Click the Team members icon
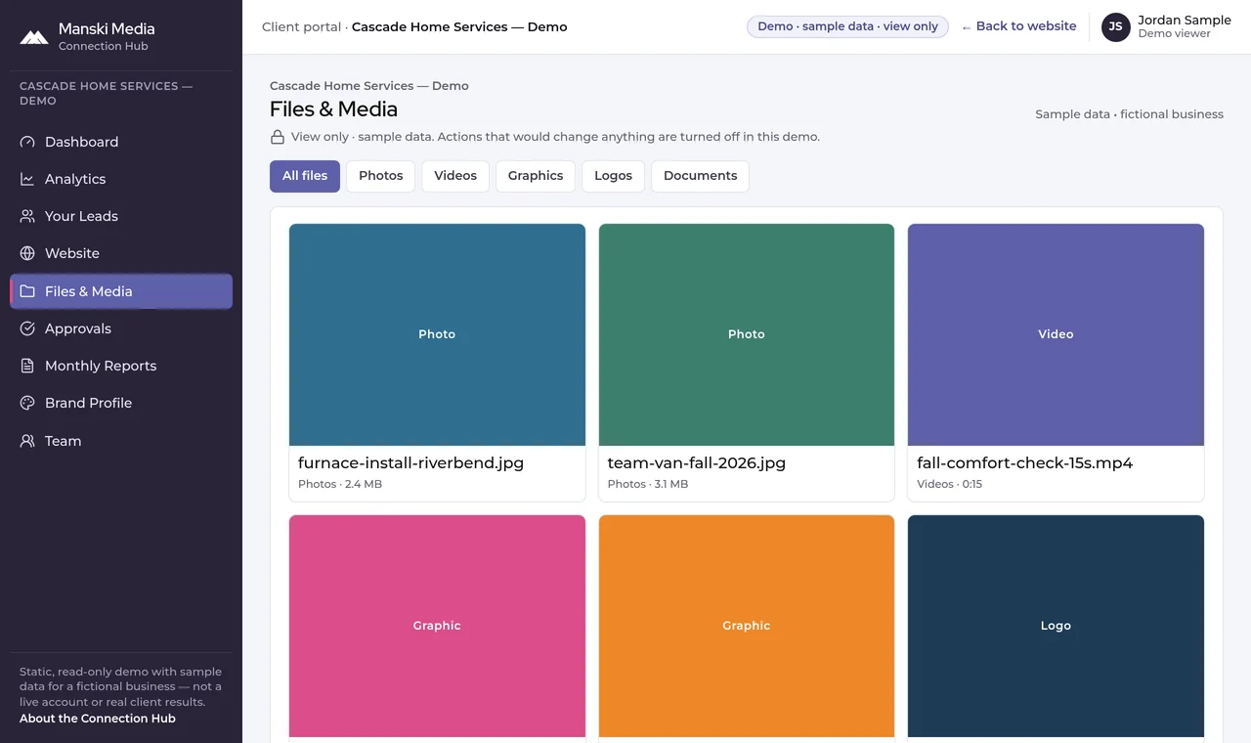 (x=27, y=441)
